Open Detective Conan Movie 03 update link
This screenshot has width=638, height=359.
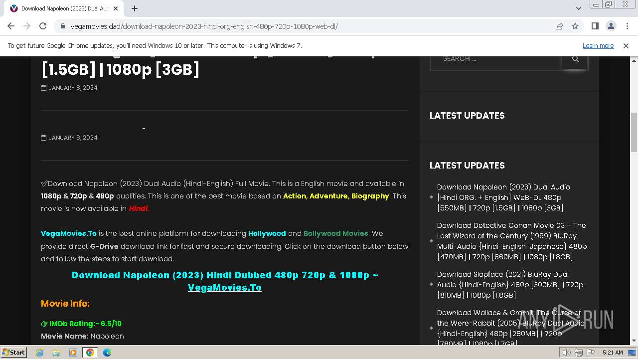(512, 241)
